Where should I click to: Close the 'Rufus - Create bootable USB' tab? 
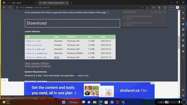67,3
